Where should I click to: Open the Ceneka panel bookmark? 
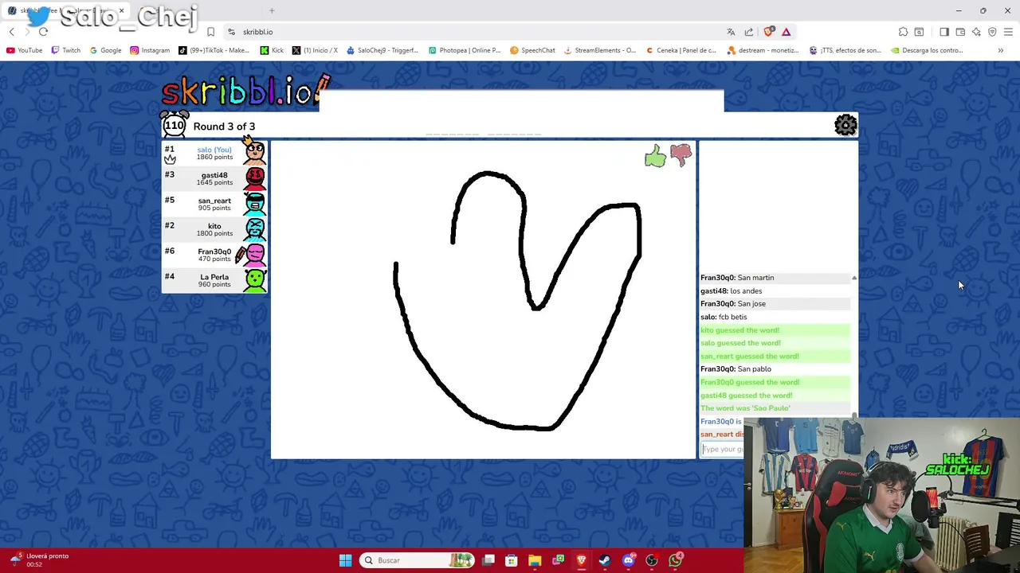click(x=681, y=50)
